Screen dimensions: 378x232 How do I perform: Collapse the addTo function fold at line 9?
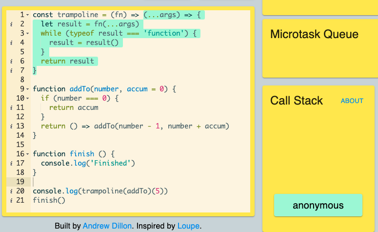click(27, 89)
